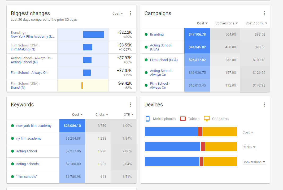
Task: Open Keywords card three-dot menu
Action: pos(130,105)
